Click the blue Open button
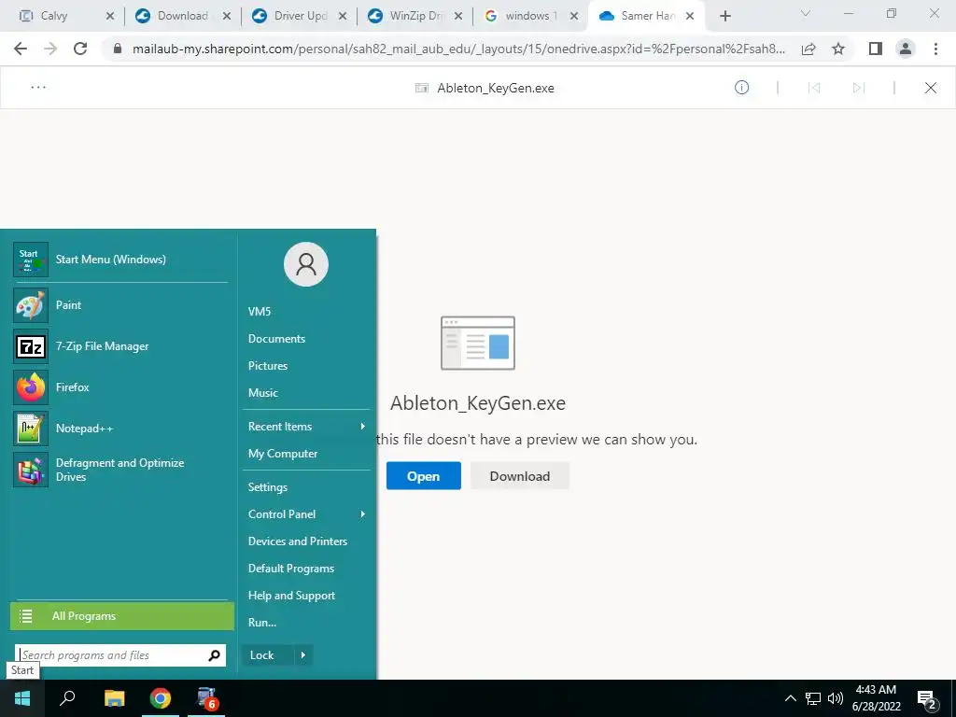Viewport: 956px width, 717px height. click(423, 476)
